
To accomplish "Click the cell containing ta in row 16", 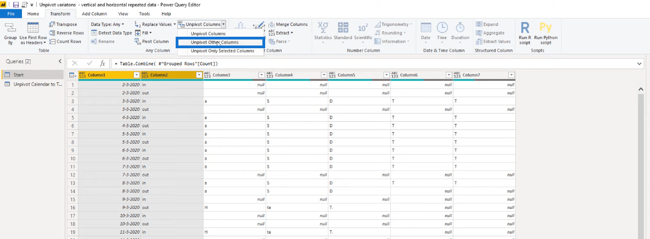I will tap(297, 207).
